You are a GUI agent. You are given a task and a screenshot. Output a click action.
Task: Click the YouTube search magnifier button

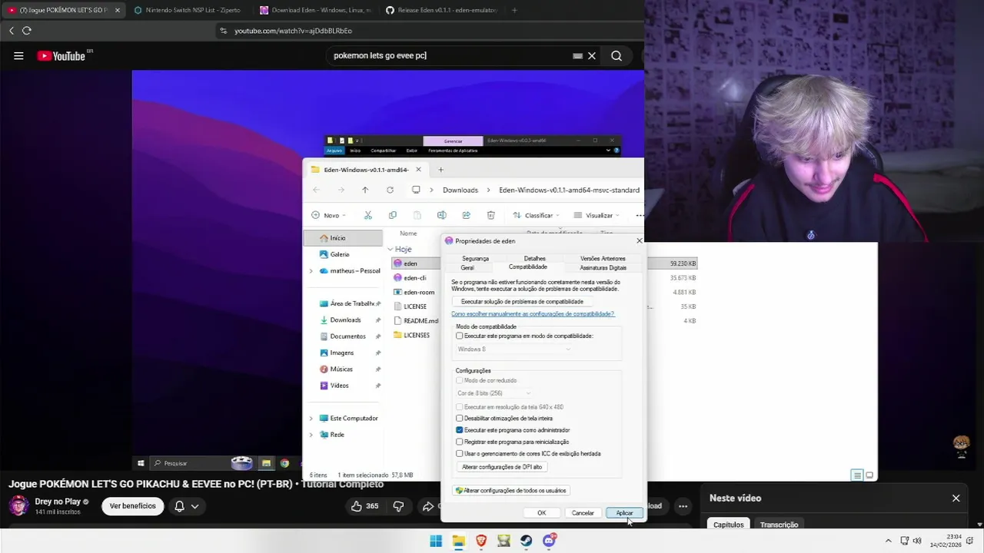click(x=617, y=56)
